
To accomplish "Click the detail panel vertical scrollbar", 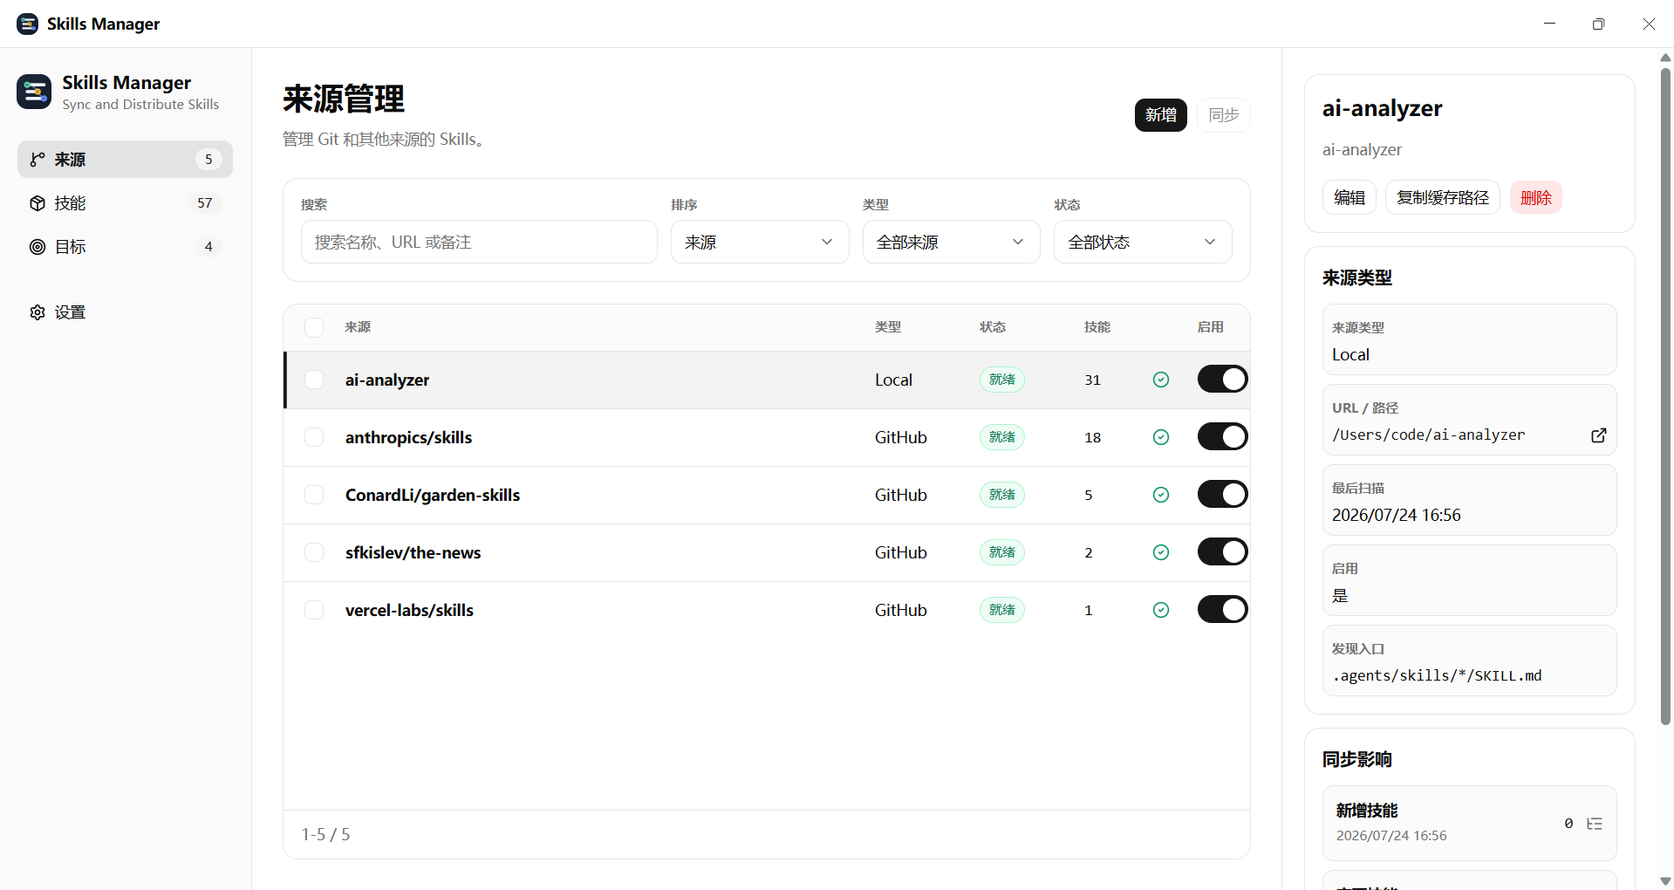I will (x=1665, y=397).
